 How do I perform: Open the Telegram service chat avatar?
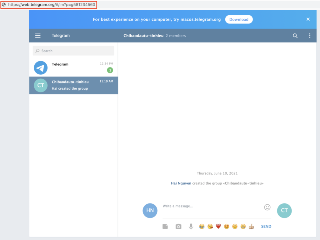41,68
